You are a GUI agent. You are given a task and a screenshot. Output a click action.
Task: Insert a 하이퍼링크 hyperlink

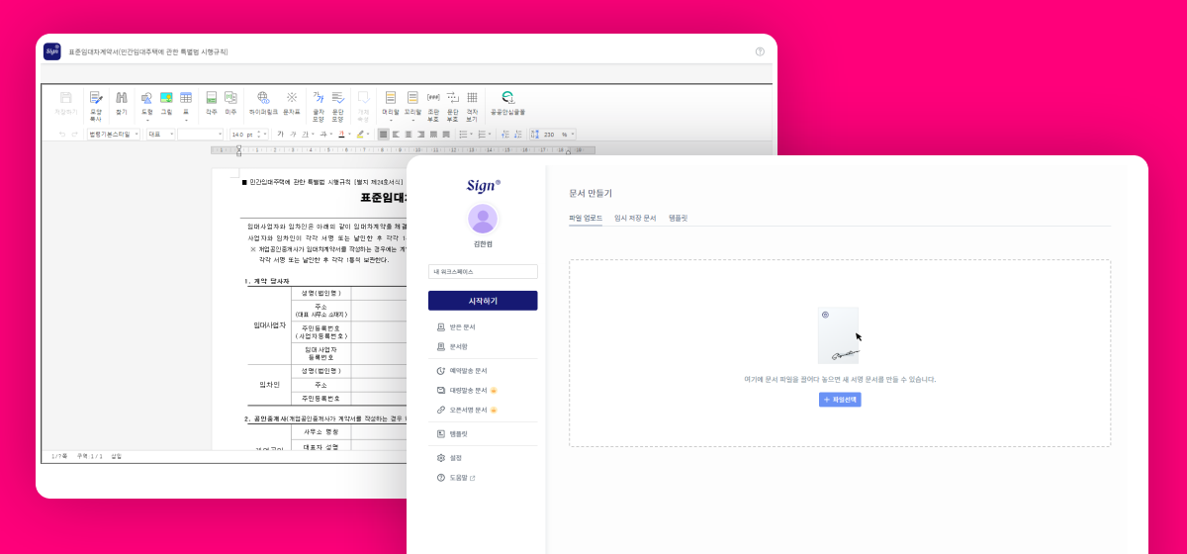click(263, 103)
